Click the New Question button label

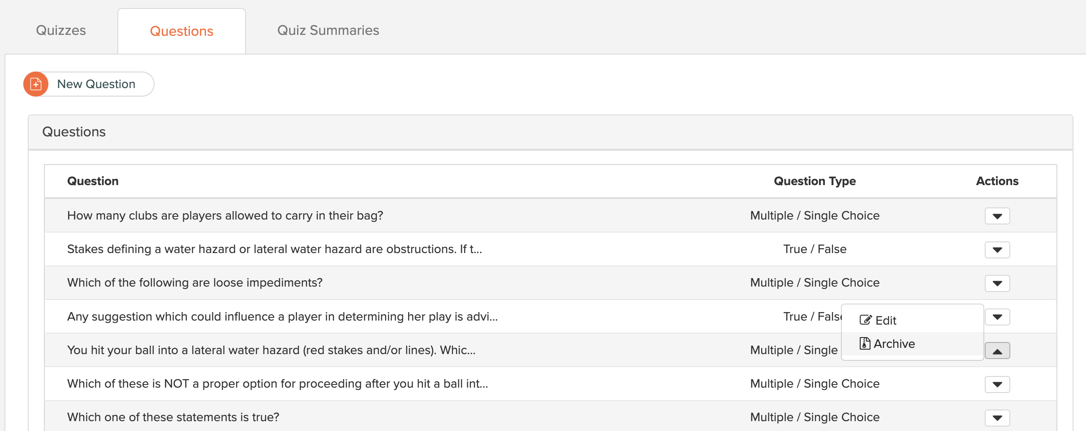coord(96,84)
